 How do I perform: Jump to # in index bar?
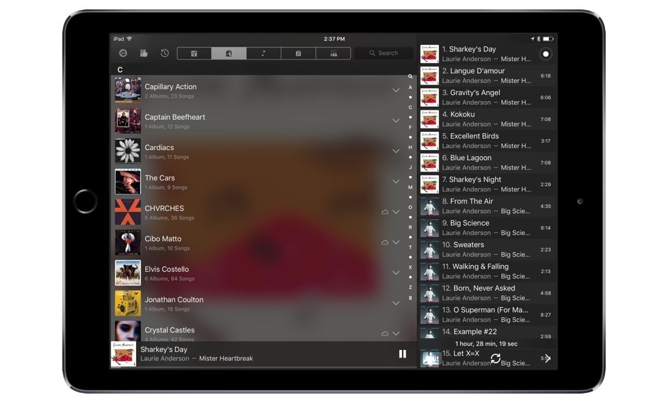(x=410, y=298)
